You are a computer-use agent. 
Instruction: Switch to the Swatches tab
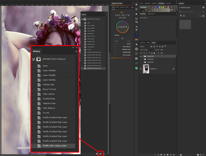coord(168,3)
